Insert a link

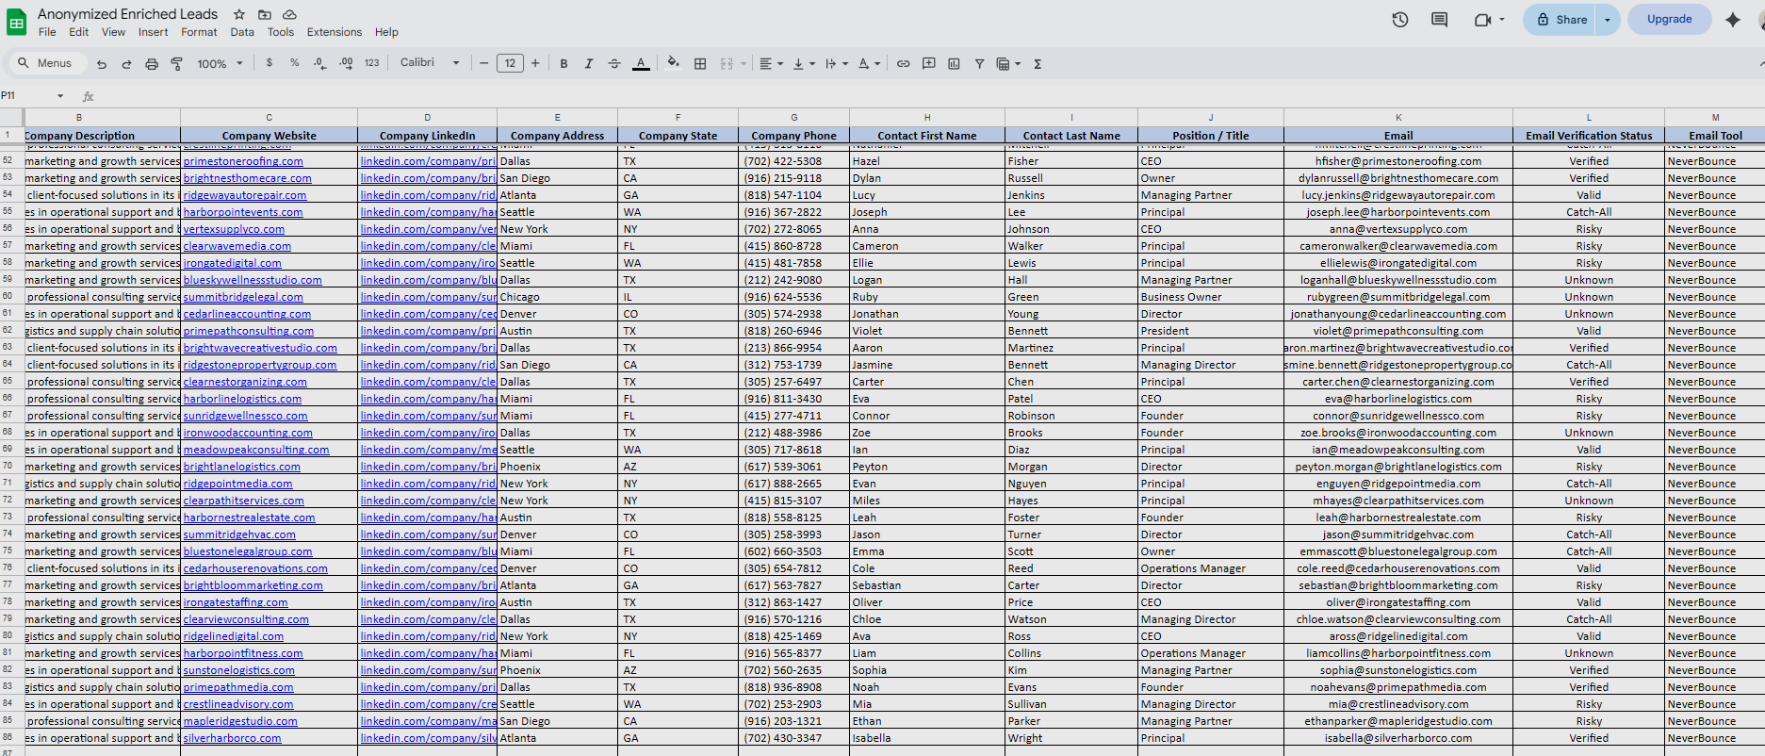pos(903,64)
